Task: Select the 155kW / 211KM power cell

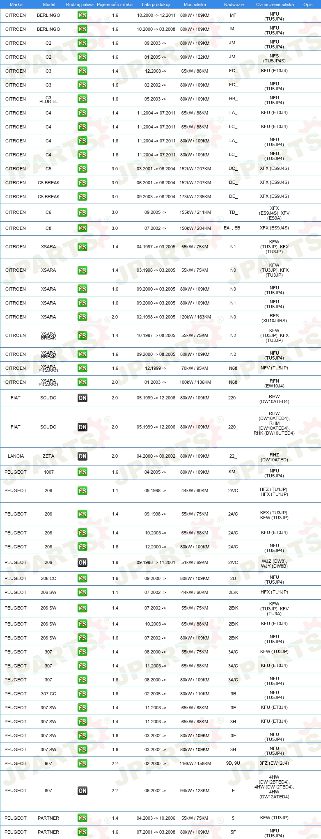Action: pos(195,212)
